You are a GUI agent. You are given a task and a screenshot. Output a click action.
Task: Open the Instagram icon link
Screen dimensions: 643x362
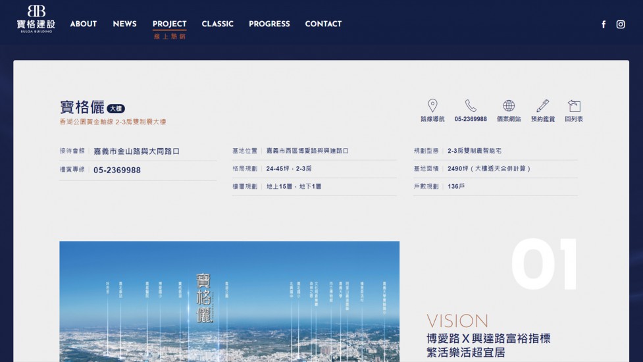tap(621, 24)
